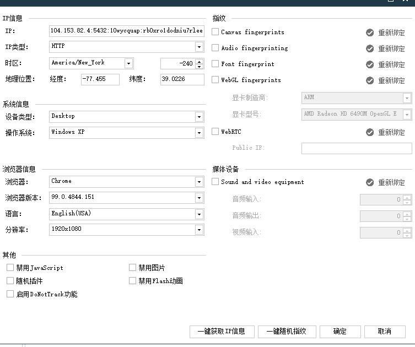This screenshot has width=415, height=347.
Task: Click the IP address input field
Action: point(127,31)
